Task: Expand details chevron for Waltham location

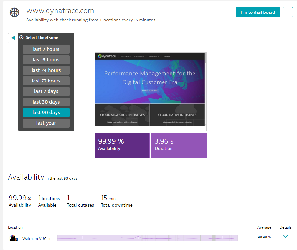Action: [x=286, y=236]
